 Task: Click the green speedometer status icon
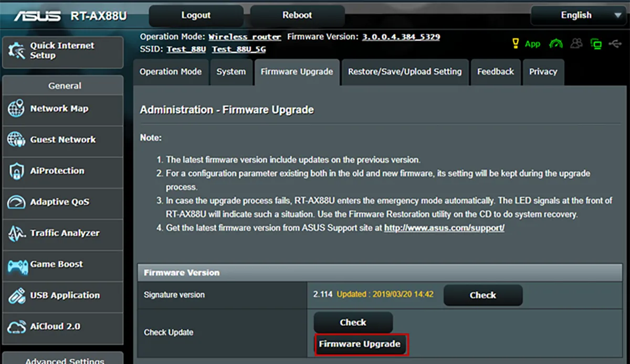555,44
